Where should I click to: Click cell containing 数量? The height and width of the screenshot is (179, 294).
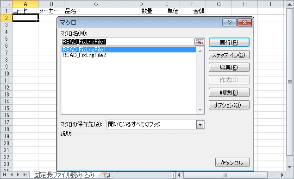click(x=141, y=11)
